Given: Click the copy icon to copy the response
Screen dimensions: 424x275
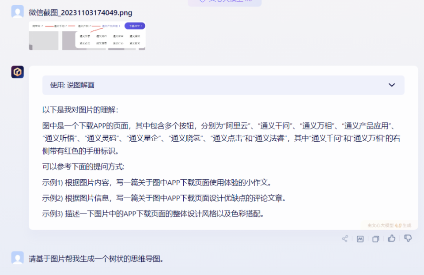Looking at the screenshot, I should click(x=376, y=238).
